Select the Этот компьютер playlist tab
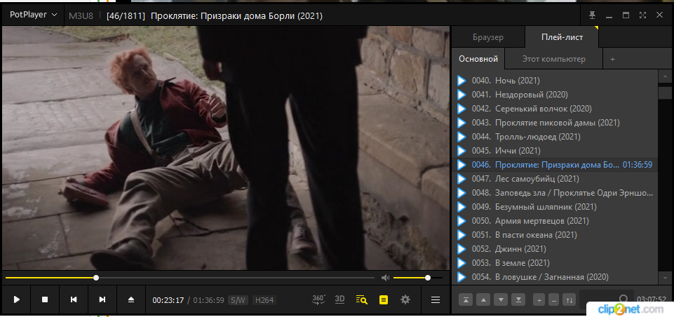674x317 pixels. tap(553, 59)
